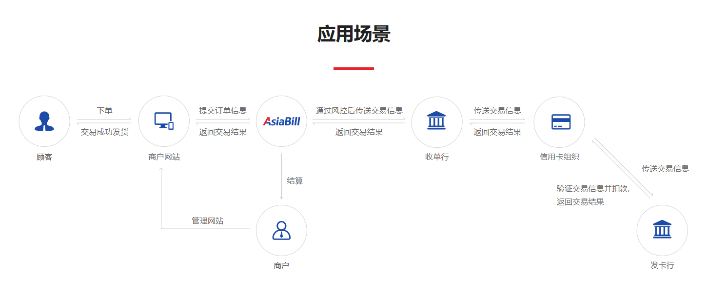This screenshot has width=708, height=300.
Task: Click the 提交订单信息 label
Action: tap(223, 111)
